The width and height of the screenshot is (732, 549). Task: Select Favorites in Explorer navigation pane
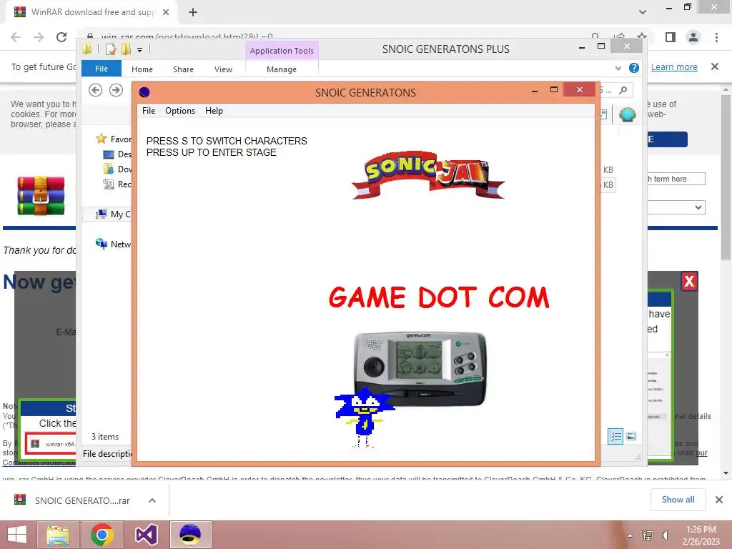coord(114,139)
